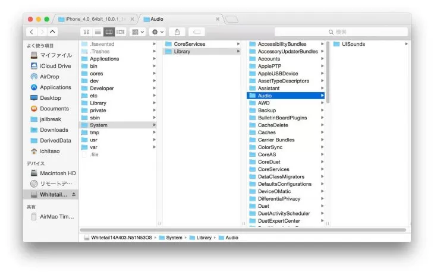Select the AirMac Time Capsule shared item
The image size is (434, 275).
pos(52,217)
